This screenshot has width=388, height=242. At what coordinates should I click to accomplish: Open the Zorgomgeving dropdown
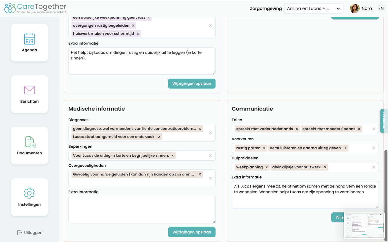coord(314,8)
